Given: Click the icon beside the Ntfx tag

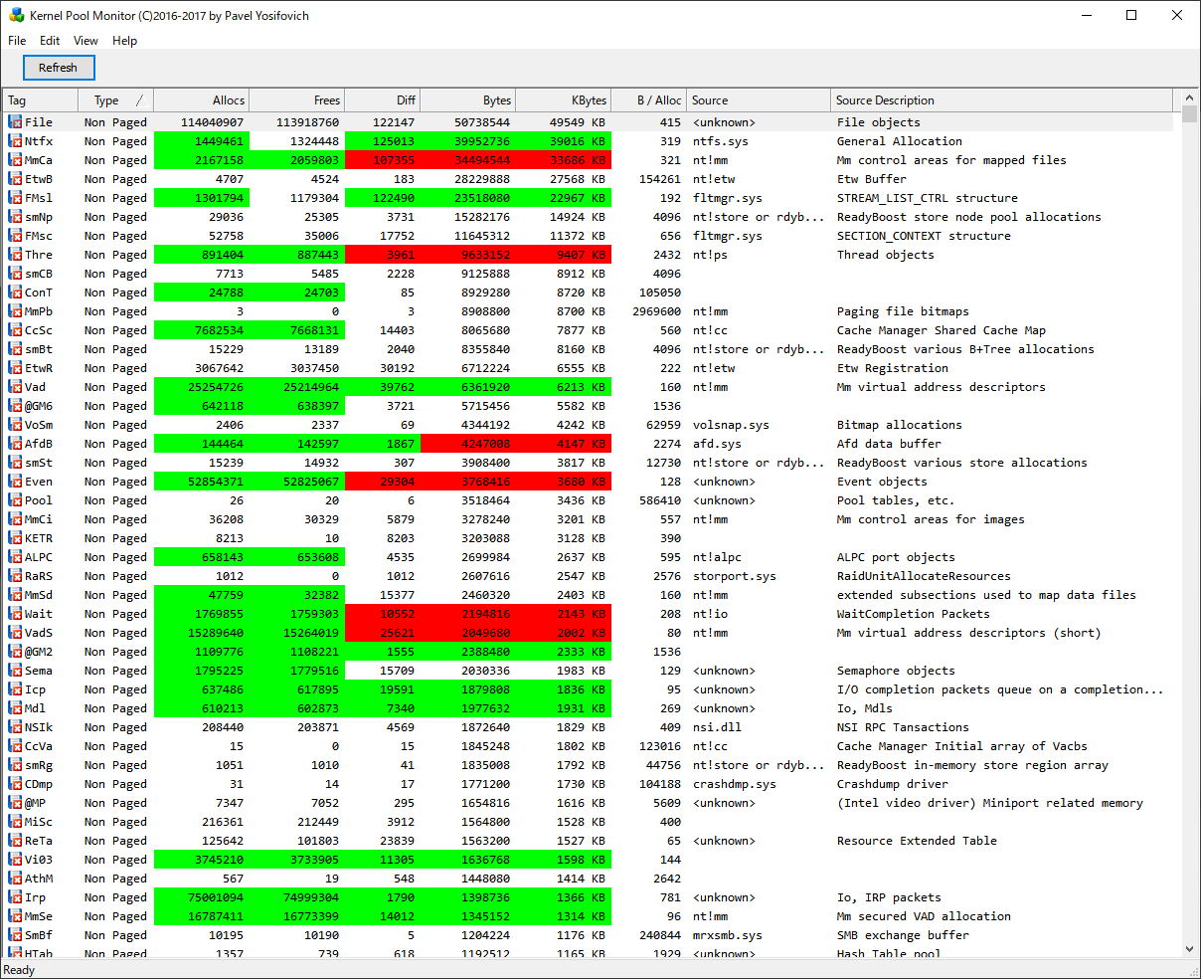Looking at the screenshot, I should coord(15,141).
